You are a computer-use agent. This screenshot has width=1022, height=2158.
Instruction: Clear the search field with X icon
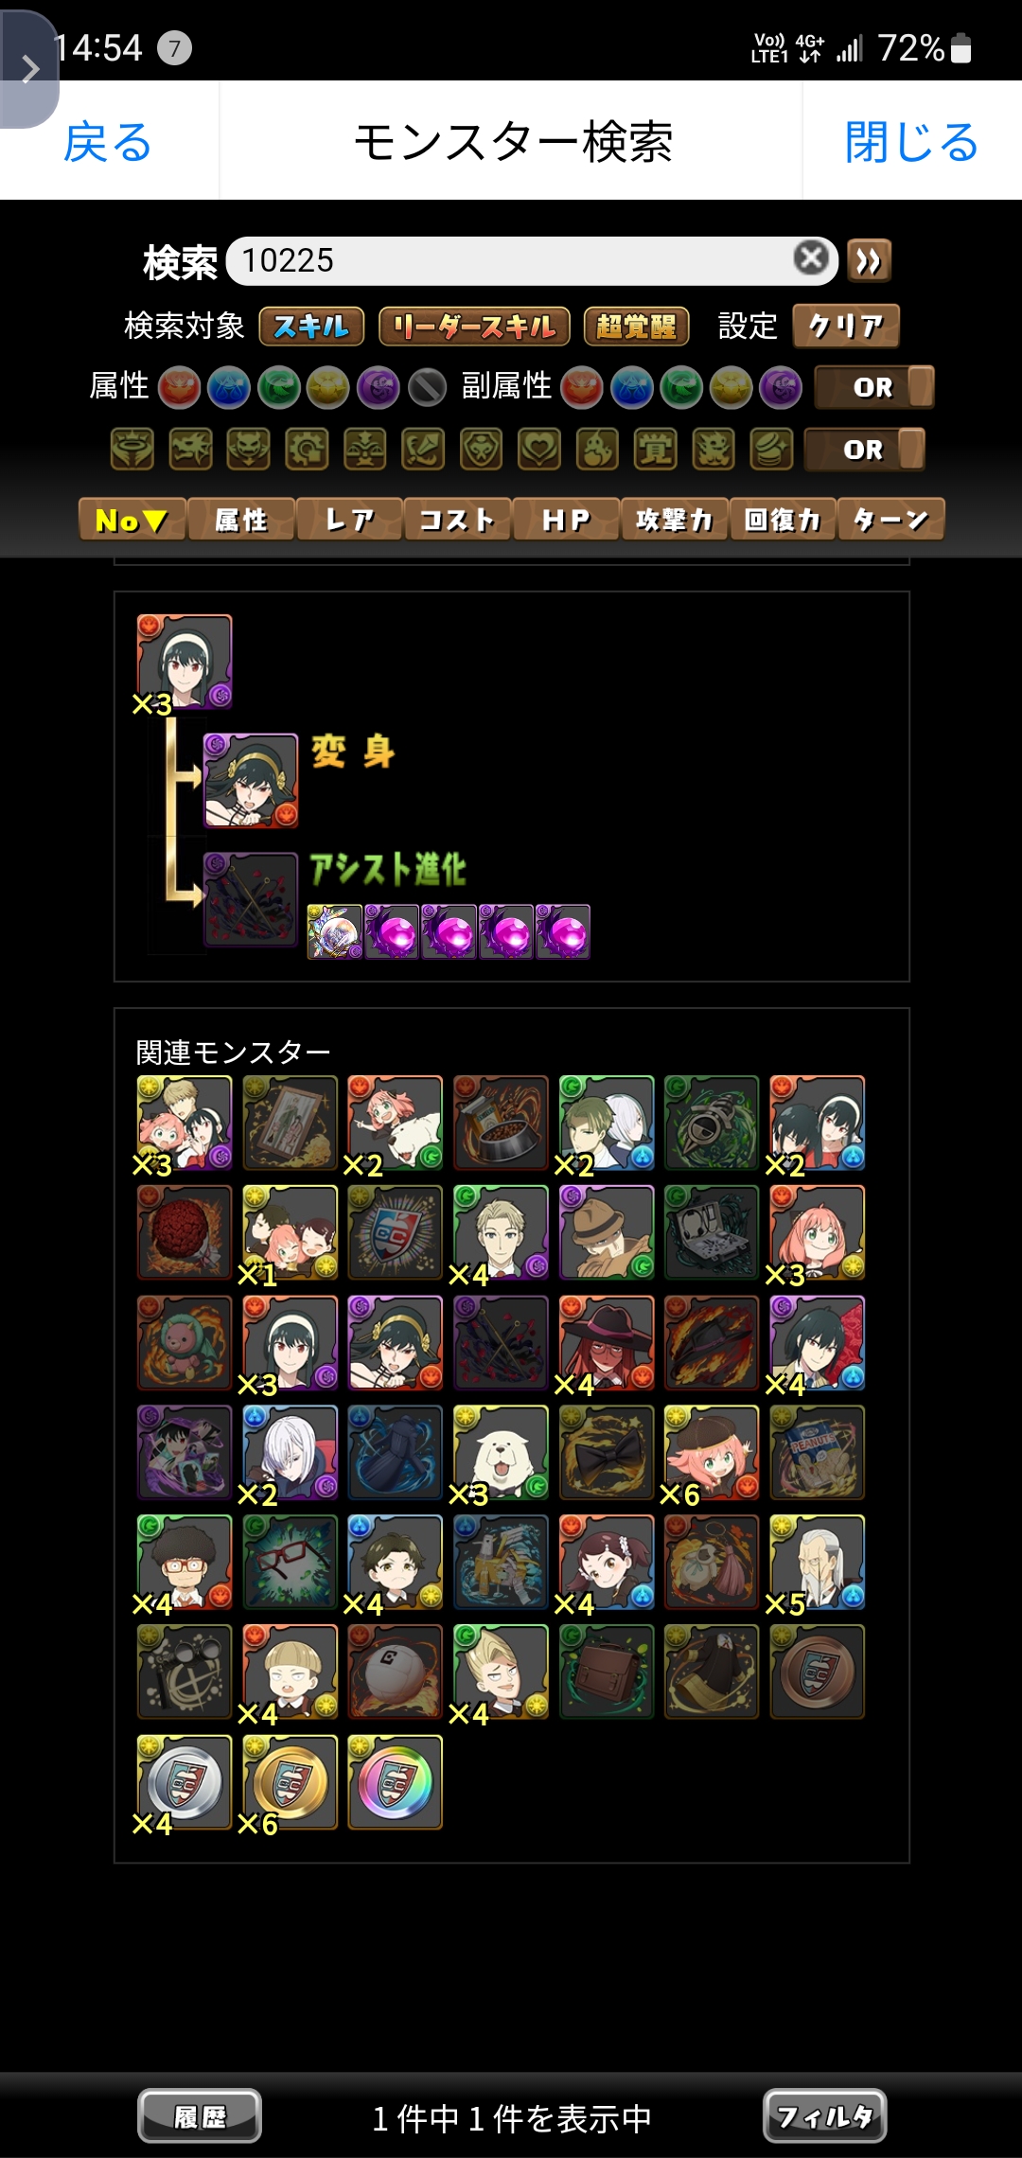coord(811,257)
